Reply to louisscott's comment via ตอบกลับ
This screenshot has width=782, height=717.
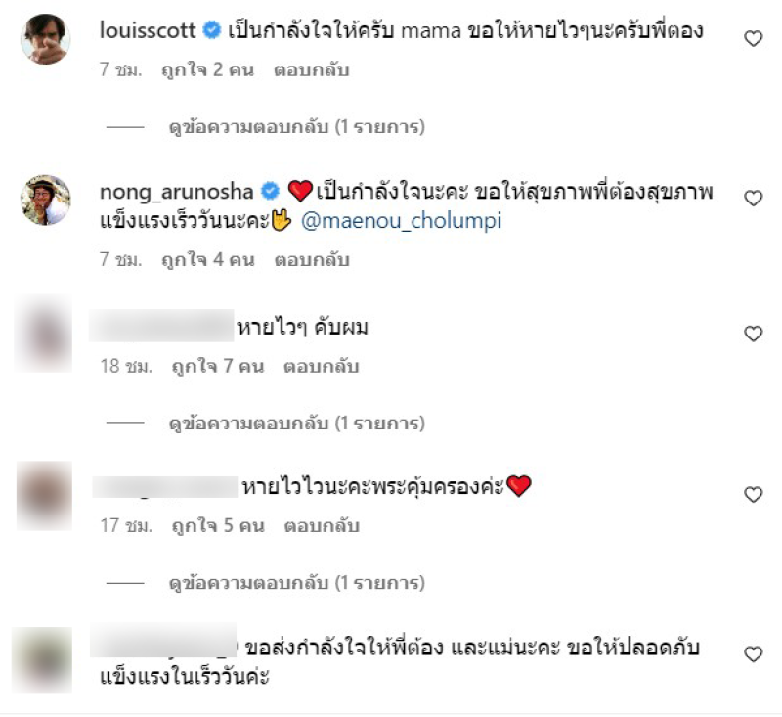[x=311, y=69]
